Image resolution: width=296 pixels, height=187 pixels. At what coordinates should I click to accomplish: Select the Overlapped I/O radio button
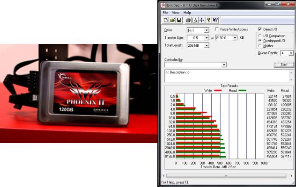[260, 41]
